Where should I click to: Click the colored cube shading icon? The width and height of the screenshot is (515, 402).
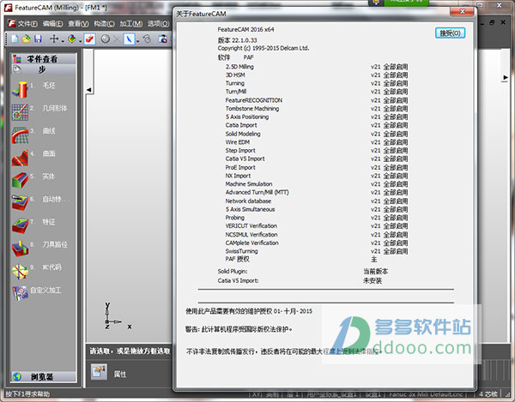tap(71, 39)
